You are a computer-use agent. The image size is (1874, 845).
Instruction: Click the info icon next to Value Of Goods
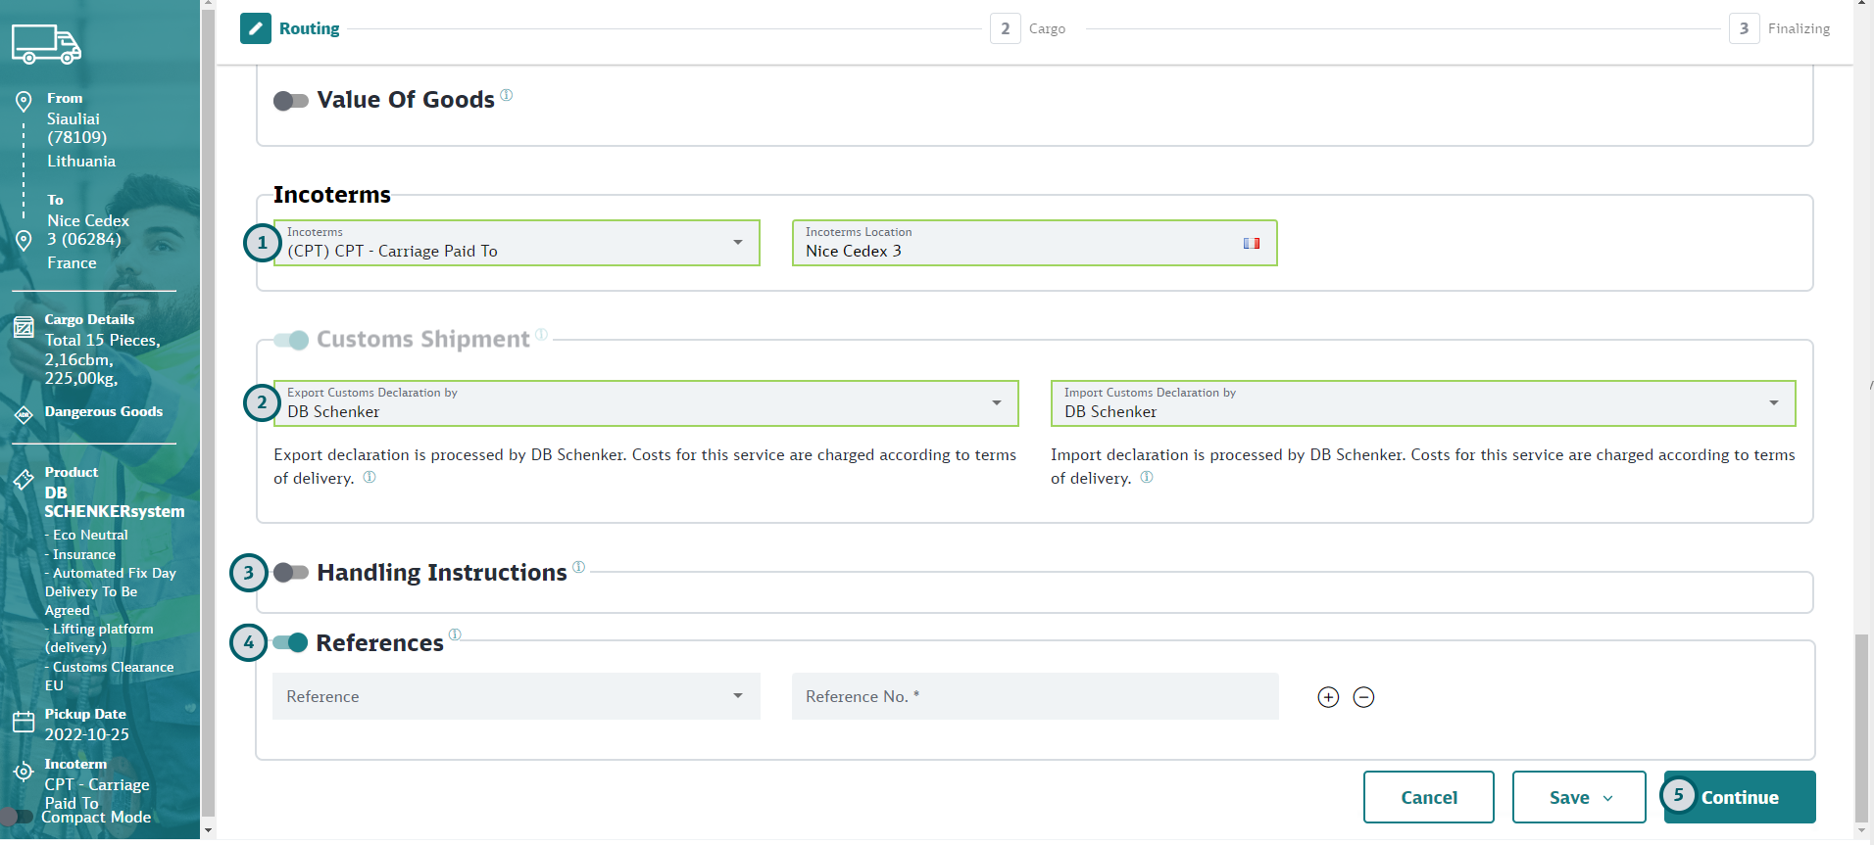(507, 95)
